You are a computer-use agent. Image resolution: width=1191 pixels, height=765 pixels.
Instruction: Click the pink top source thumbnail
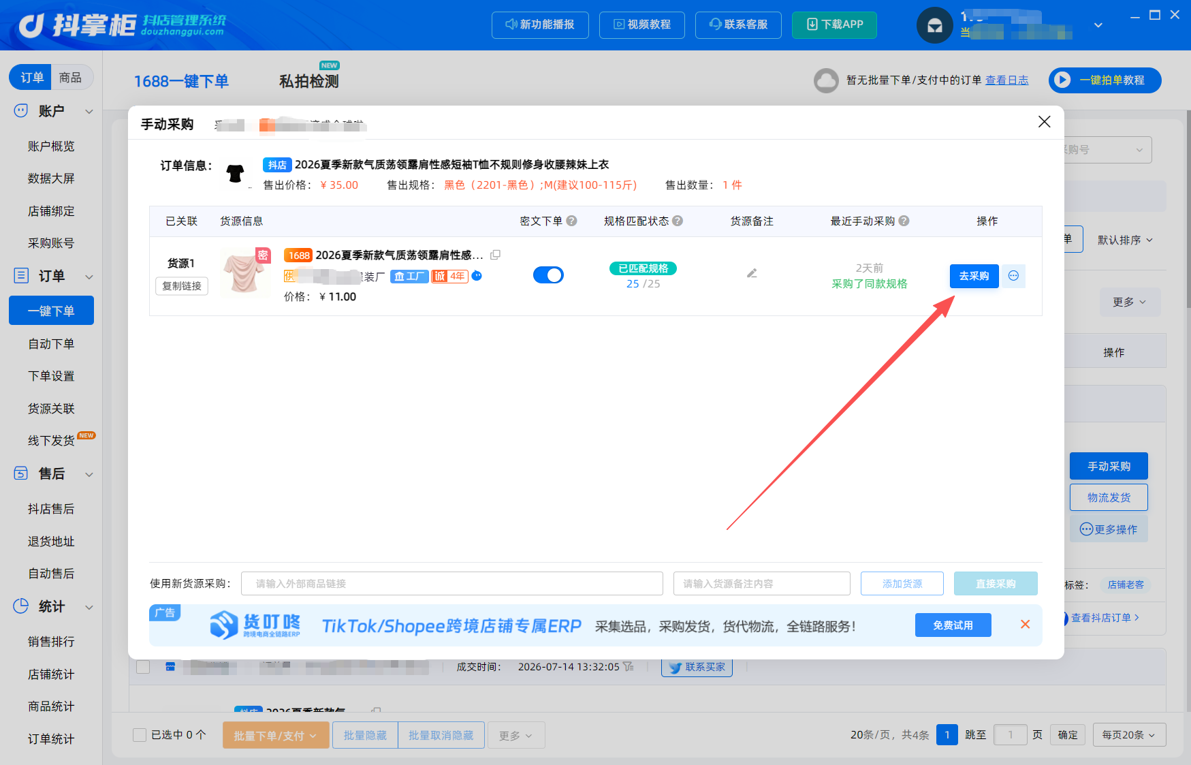[x=244, y=272]
